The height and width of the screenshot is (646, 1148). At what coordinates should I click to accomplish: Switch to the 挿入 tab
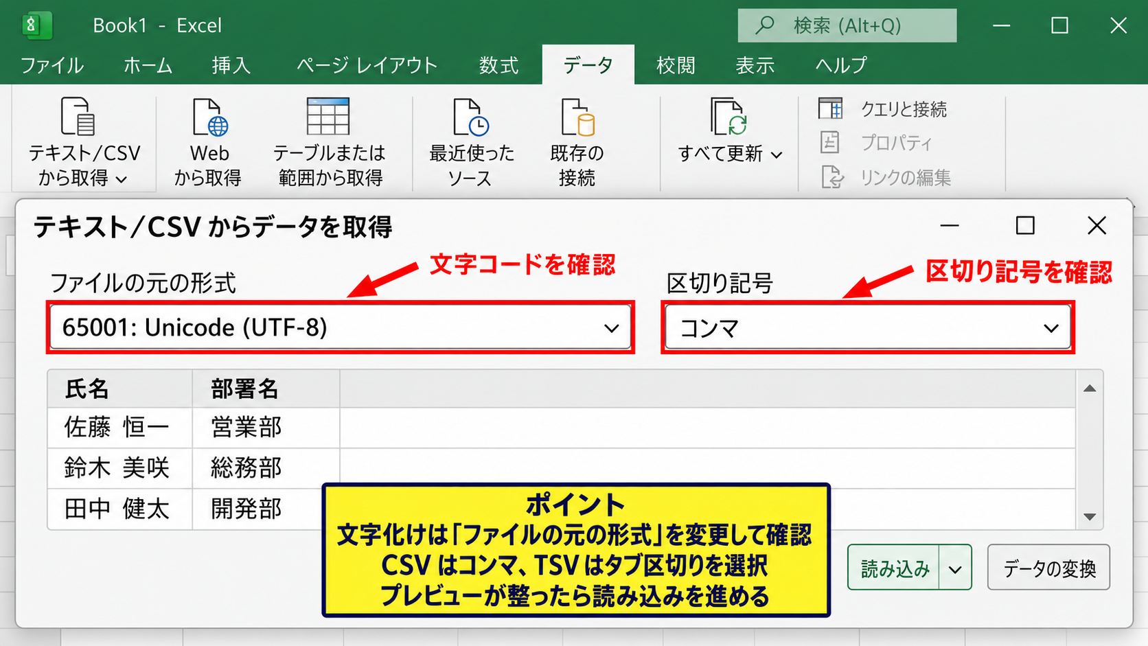pos(231,65)
